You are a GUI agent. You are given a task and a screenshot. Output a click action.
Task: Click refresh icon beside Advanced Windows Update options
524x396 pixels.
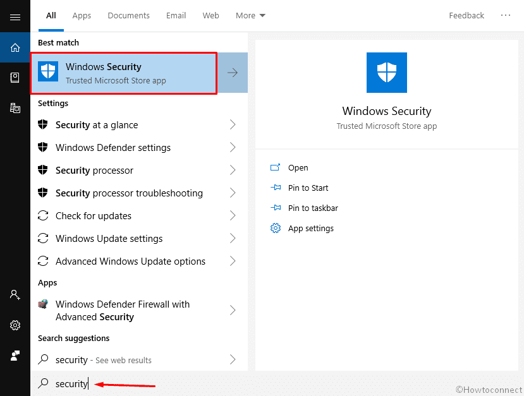[43, 261]
